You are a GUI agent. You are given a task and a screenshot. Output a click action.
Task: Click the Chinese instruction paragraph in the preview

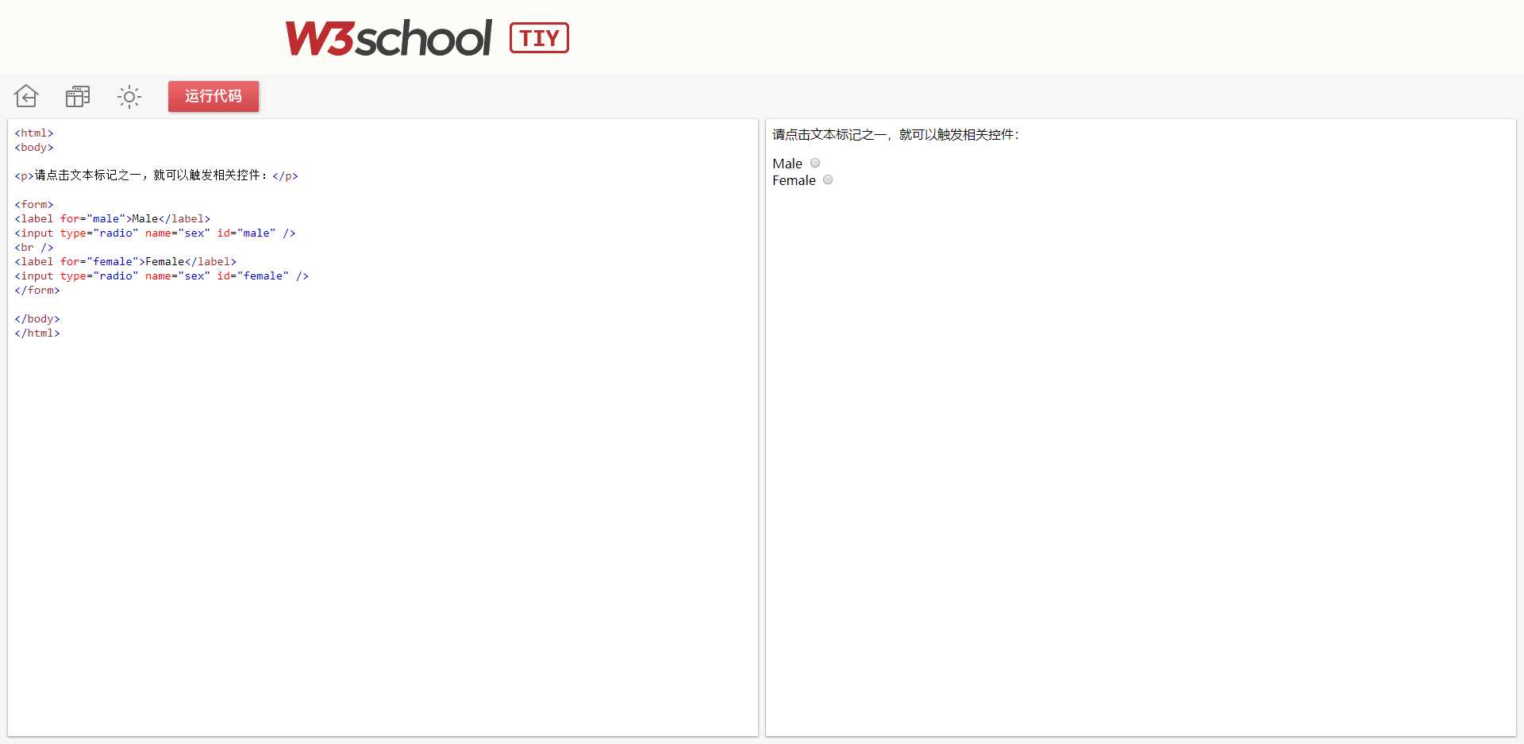click(x=895, y=135)
